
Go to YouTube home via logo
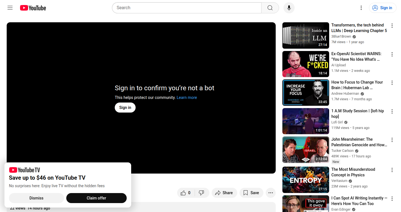click(x=33, y=8)
